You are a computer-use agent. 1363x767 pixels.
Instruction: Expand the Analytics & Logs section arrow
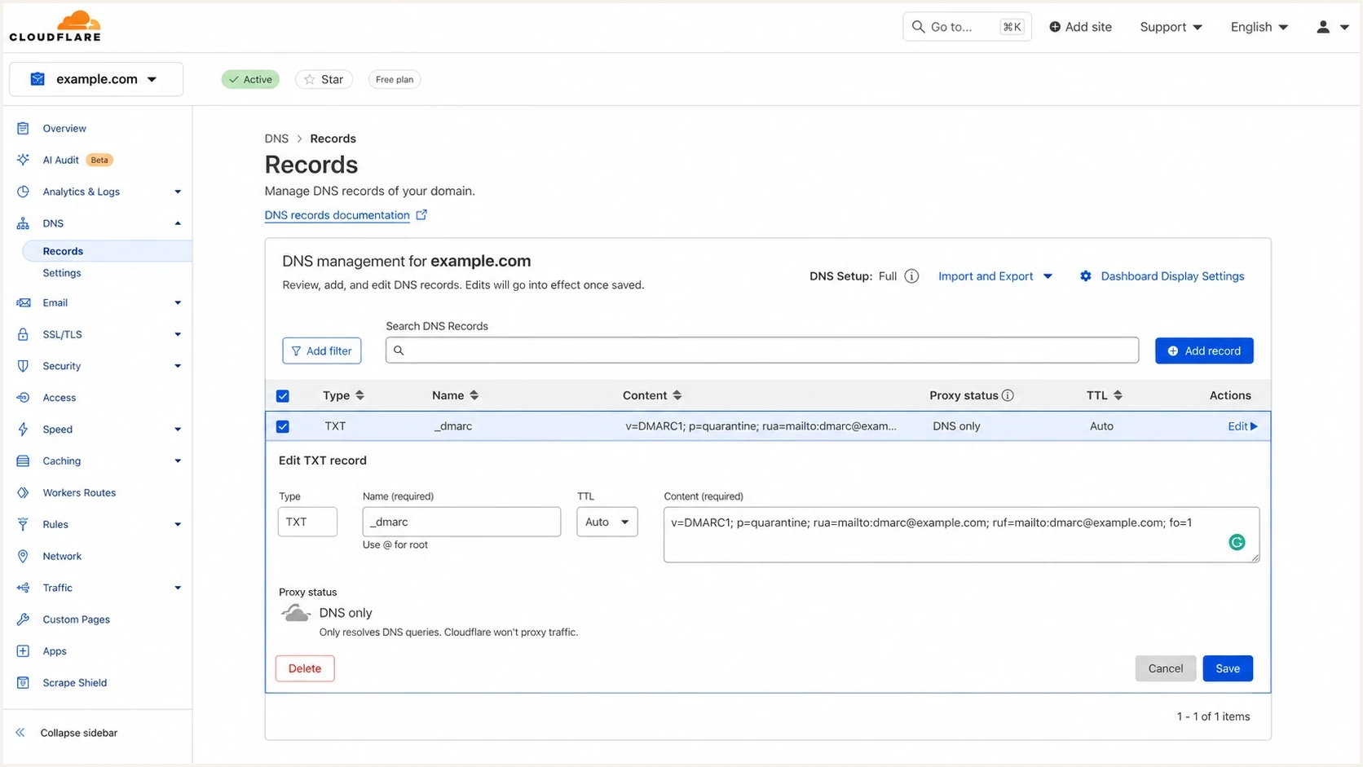tap(177, 192)
